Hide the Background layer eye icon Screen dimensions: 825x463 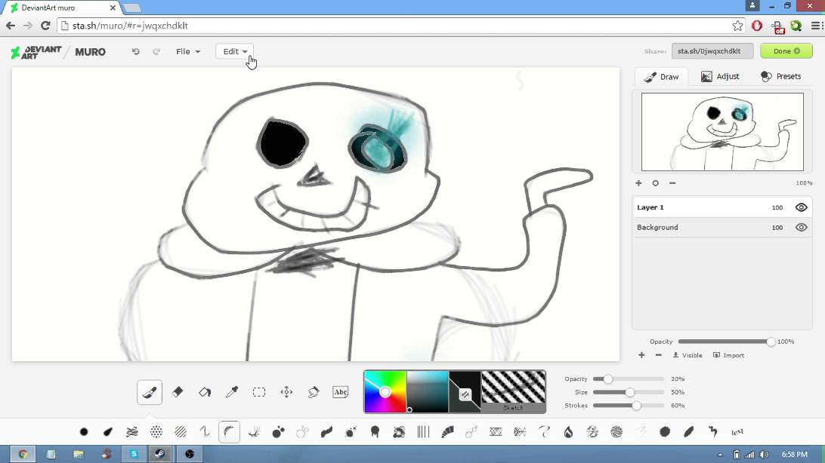[x=801, y=227]
